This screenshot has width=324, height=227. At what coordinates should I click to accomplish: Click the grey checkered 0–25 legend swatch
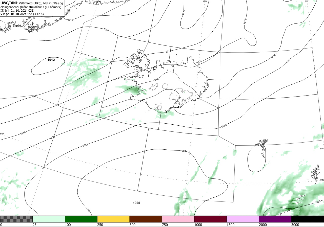pos(16,219)
